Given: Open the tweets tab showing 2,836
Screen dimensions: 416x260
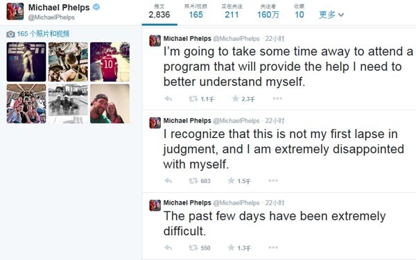Looking at the screenshot, I should click(x=159, y=12).
